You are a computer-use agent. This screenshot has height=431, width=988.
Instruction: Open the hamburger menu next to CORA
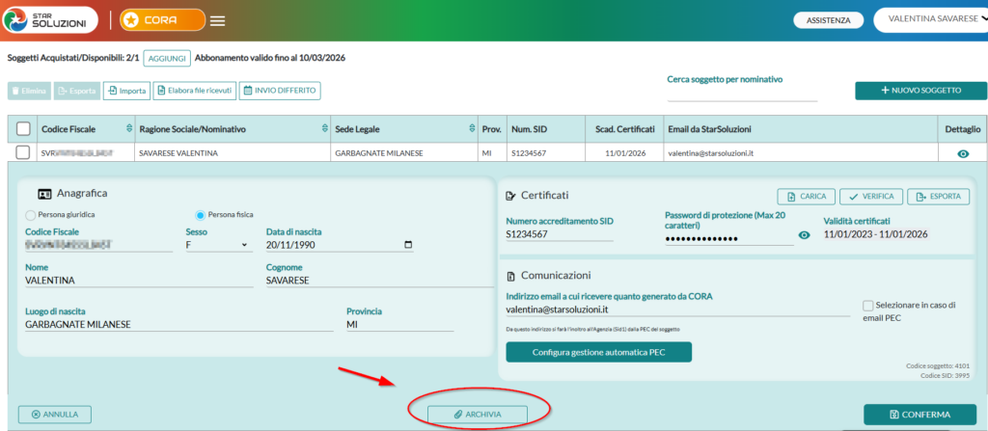coord(217,21)
